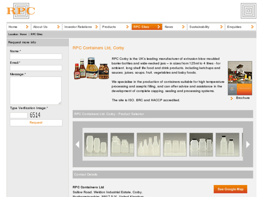Click the Home breadcrumb link
263x197 pixels.
23,34
